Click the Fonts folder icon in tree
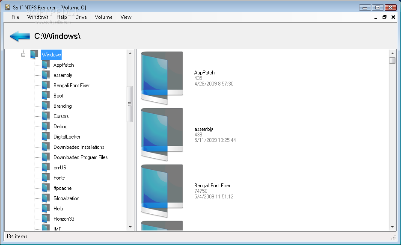Viewport: 401px width, 245px height. (46, 177)
